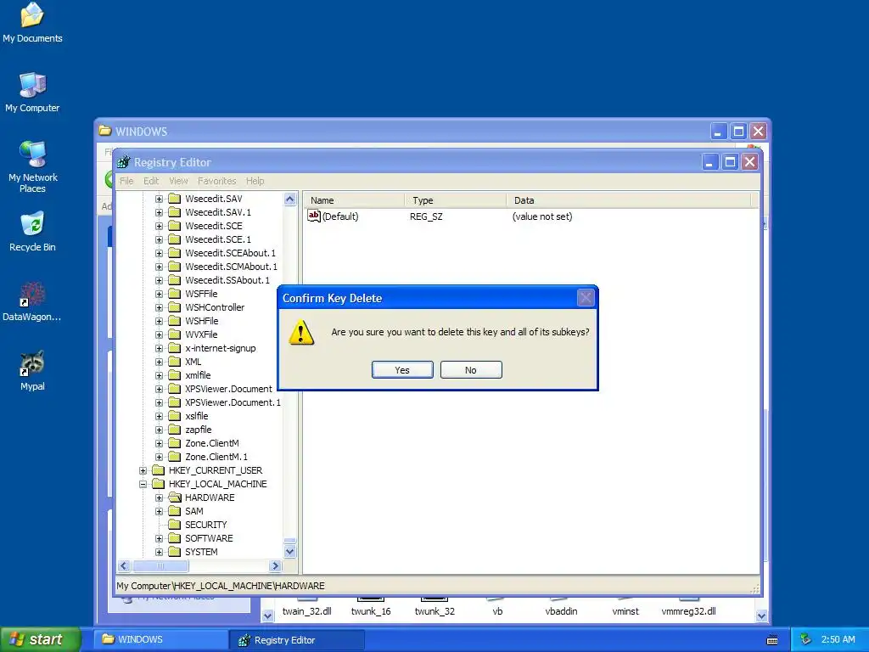Click the Zone.ClientM folder icon
Screen dimensions: 869x652
pyautogui.click(x=175, y=443)
